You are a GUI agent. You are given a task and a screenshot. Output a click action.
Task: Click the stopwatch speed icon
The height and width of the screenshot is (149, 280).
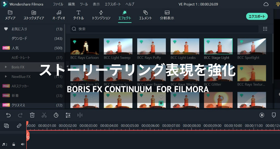pyautogui.click(x=56, y=115)
